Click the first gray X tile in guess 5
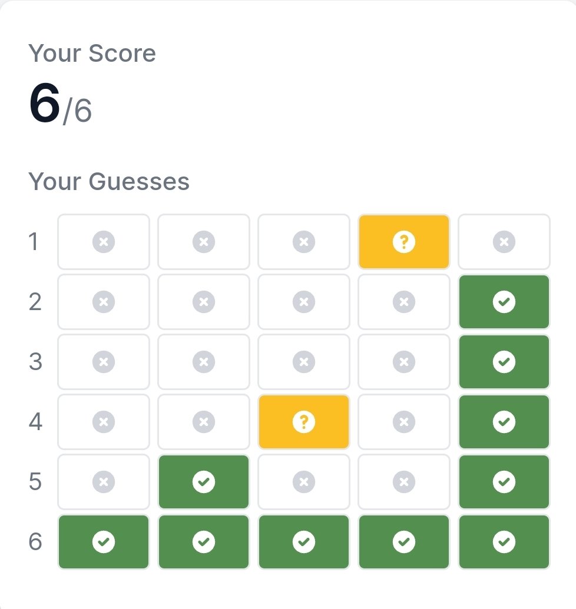Image resolution: width=576 pixels, height=609 pixels. 104,481
